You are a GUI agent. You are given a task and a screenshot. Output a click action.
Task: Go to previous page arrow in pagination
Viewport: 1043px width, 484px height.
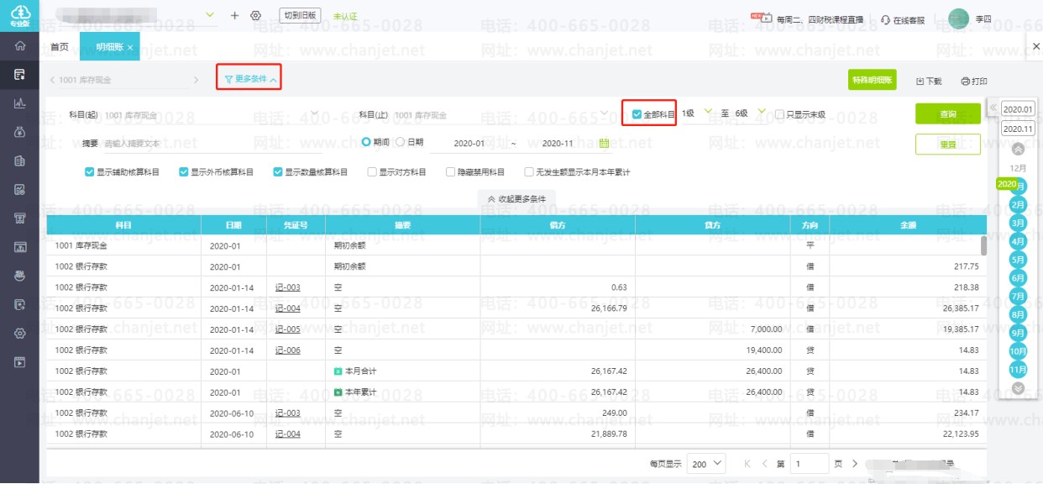pyautogui.click(x=764, y=464)
